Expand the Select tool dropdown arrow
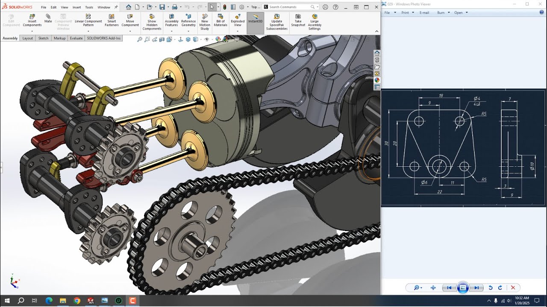 point(218,7)
